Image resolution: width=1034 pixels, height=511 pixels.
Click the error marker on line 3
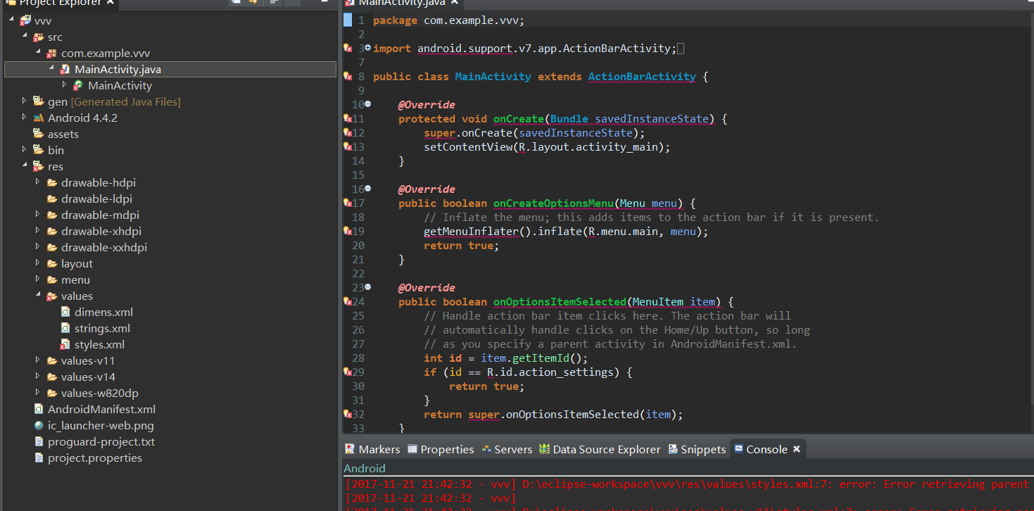[347, 48]
